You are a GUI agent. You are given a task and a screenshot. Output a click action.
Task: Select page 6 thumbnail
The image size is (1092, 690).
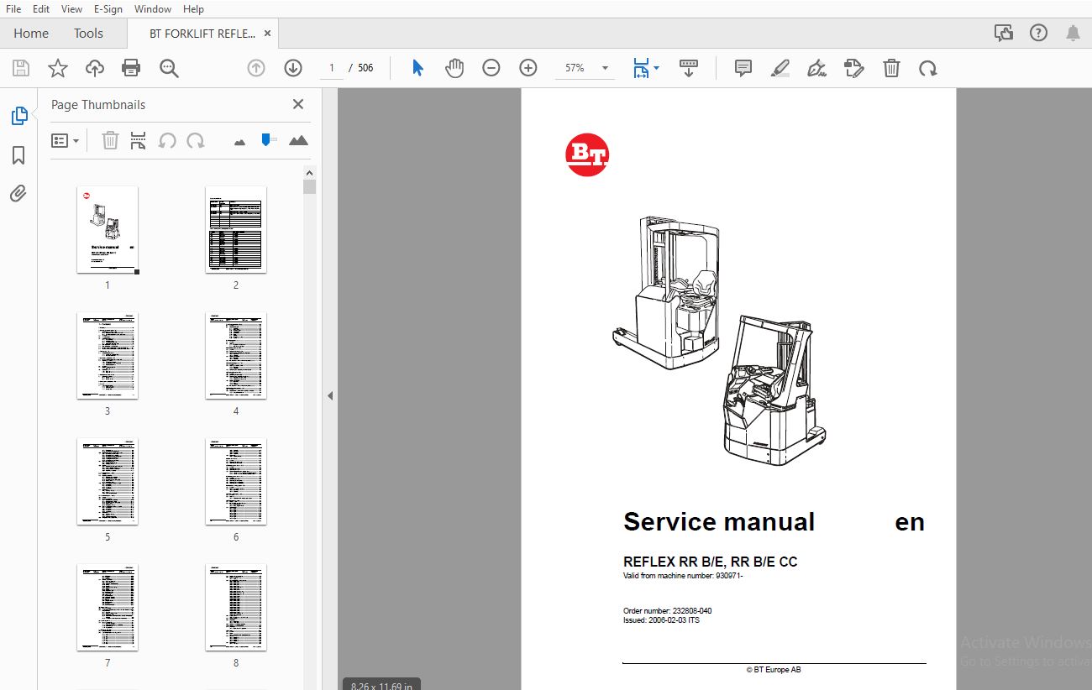point(236,482)
